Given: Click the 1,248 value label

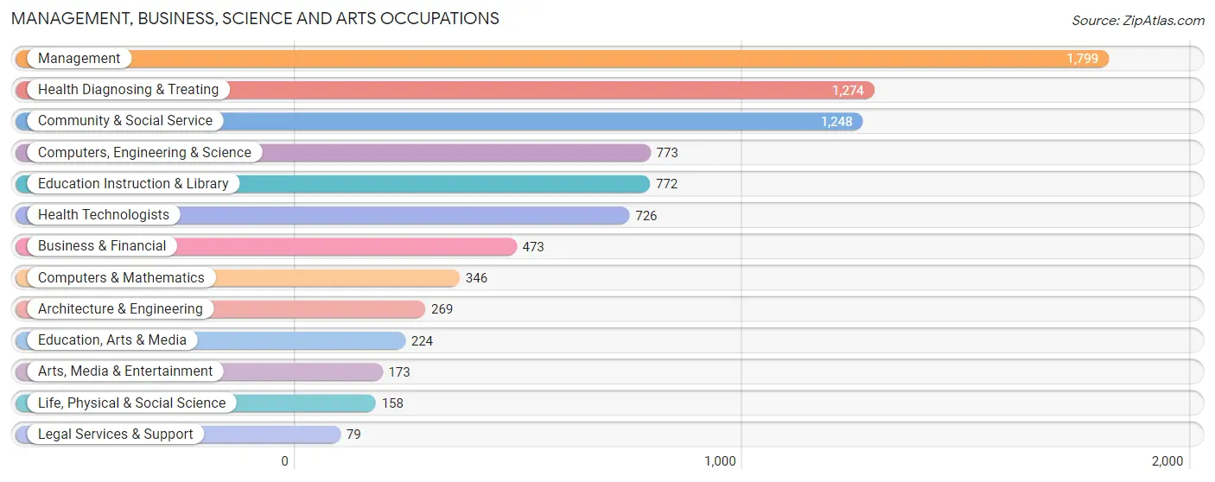Looking at the screenshot, I should point(837,122).
